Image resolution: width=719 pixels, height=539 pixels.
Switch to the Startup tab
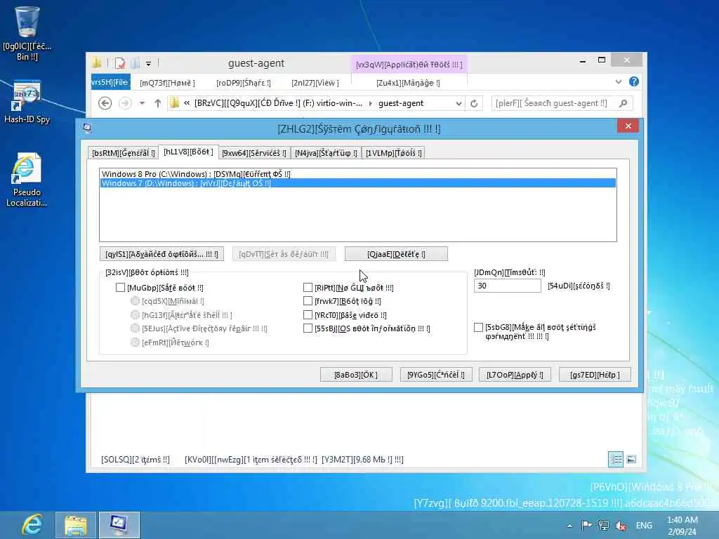[326, 152]
